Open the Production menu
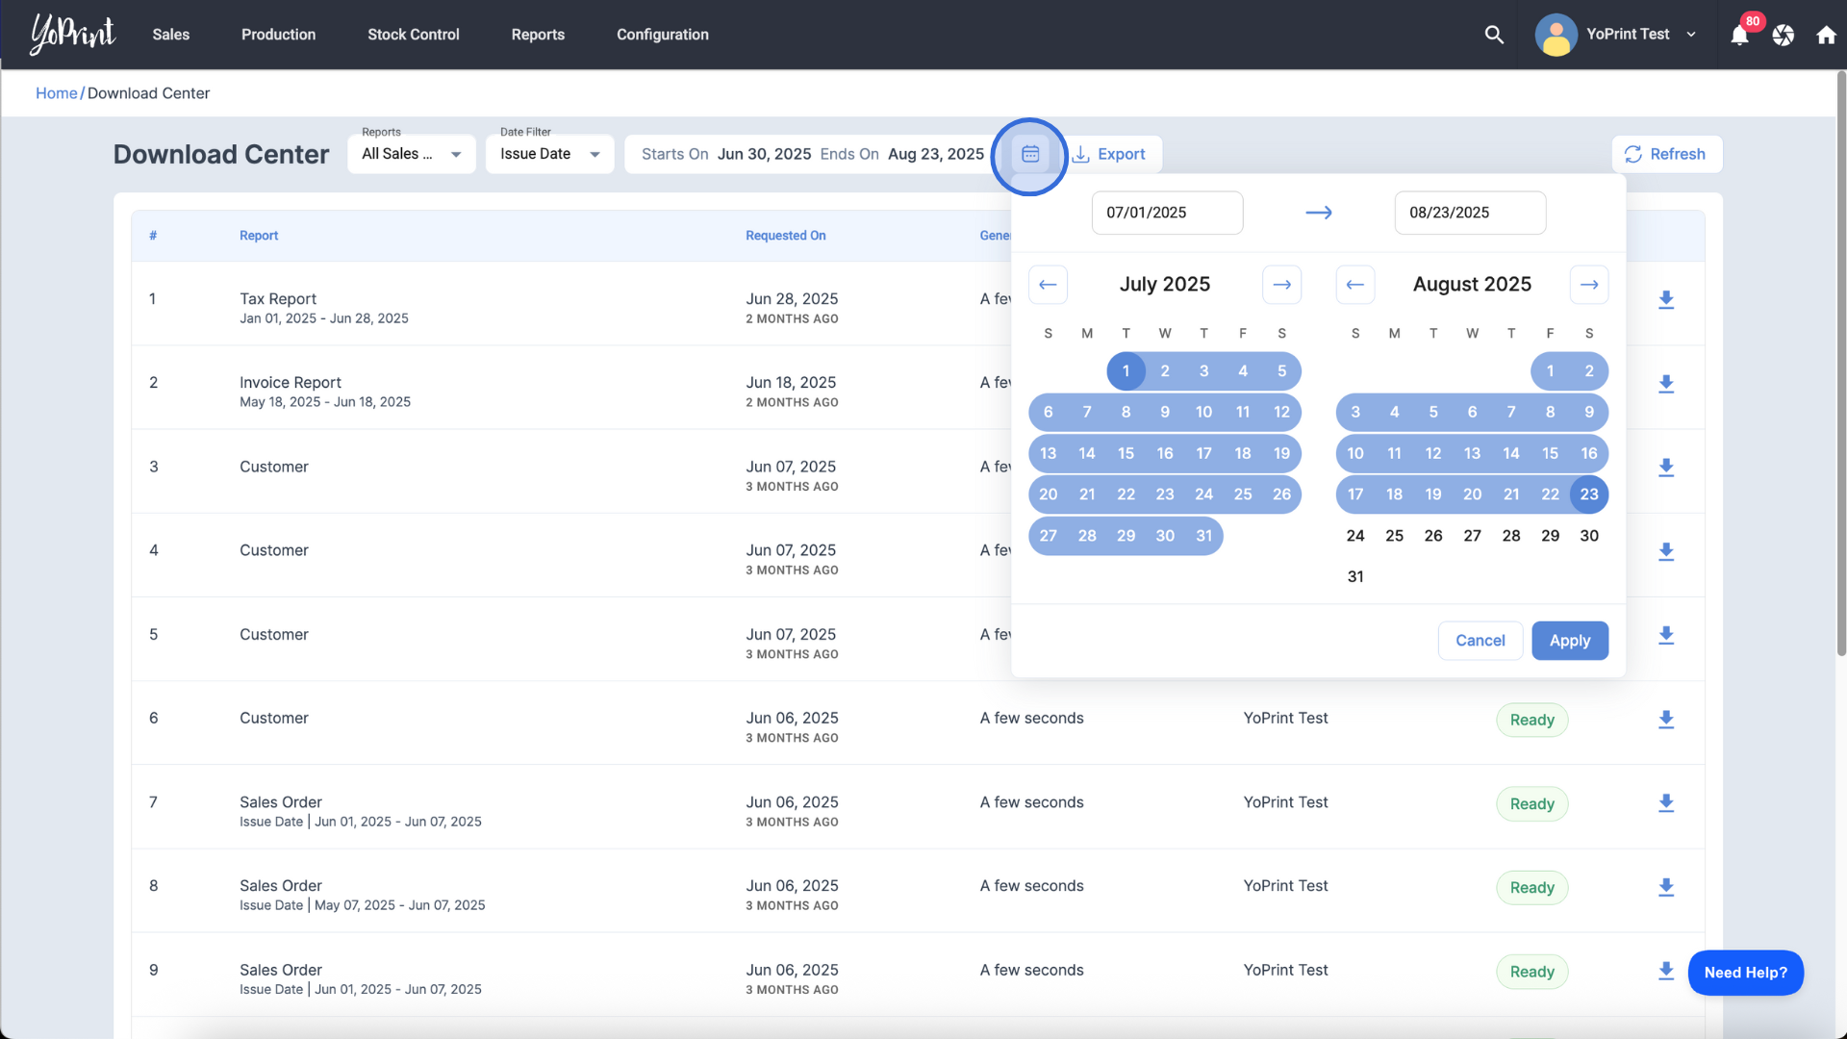 point(278,35)
